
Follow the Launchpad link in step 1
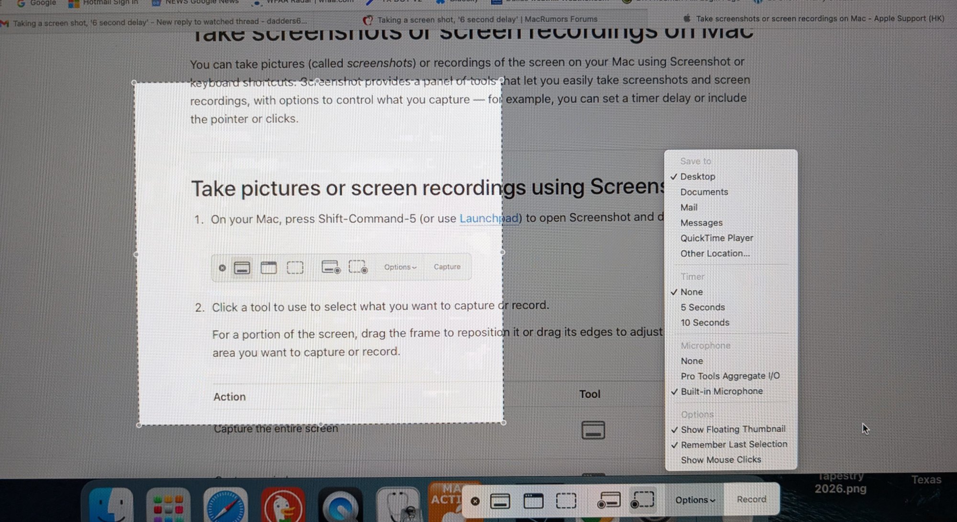click(x=489, y=218)
